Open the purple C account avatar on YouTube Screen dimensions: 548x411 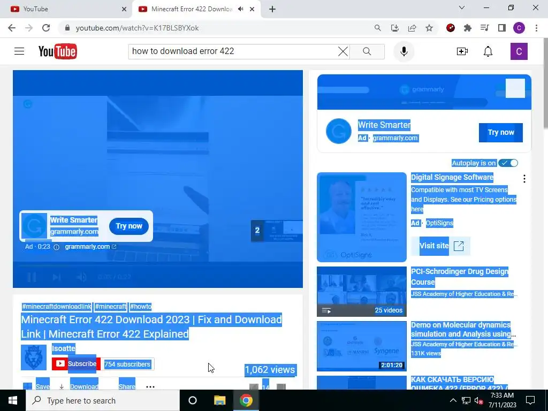click(x=519, y=51)
